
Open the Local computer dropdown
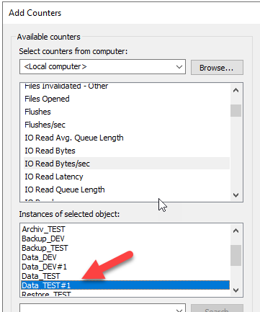102,67
